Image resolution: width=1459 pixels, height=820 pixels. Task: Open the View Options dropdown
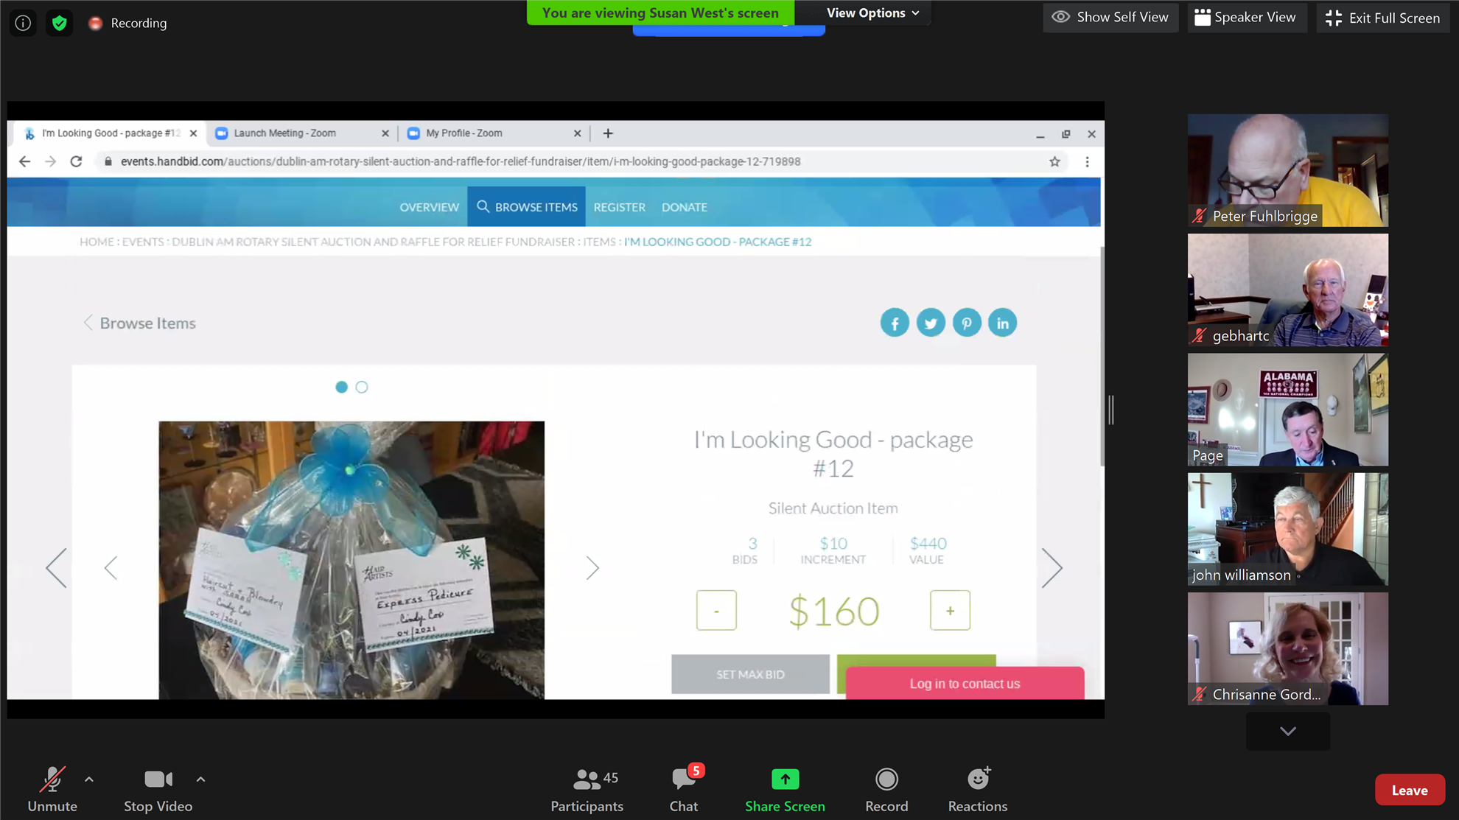(872, 13)
